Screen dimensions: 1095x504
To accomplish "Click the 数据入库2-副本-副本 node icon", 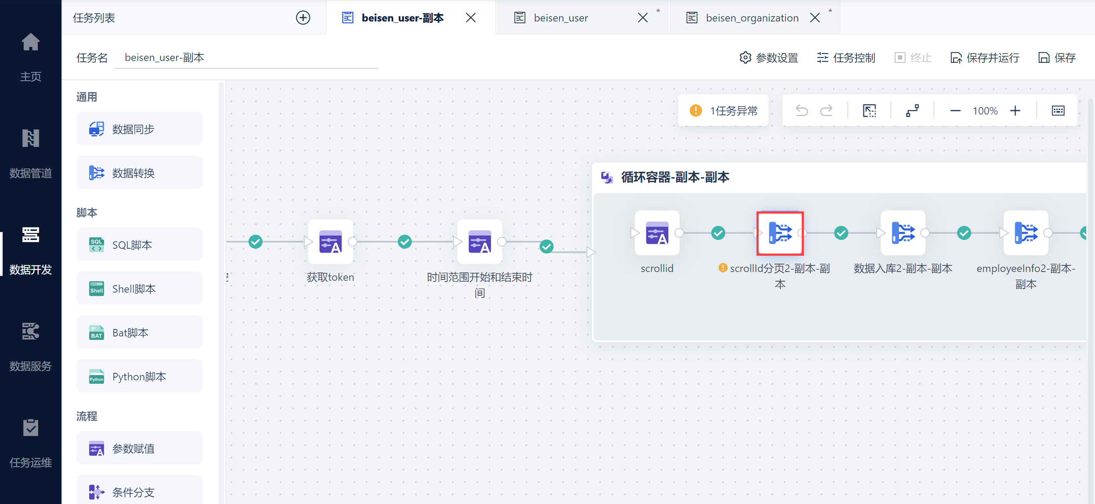I will (x=903, y=233).
